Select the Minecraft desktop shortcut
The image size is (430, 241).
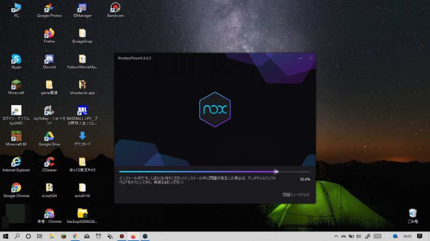coord(16,87)
